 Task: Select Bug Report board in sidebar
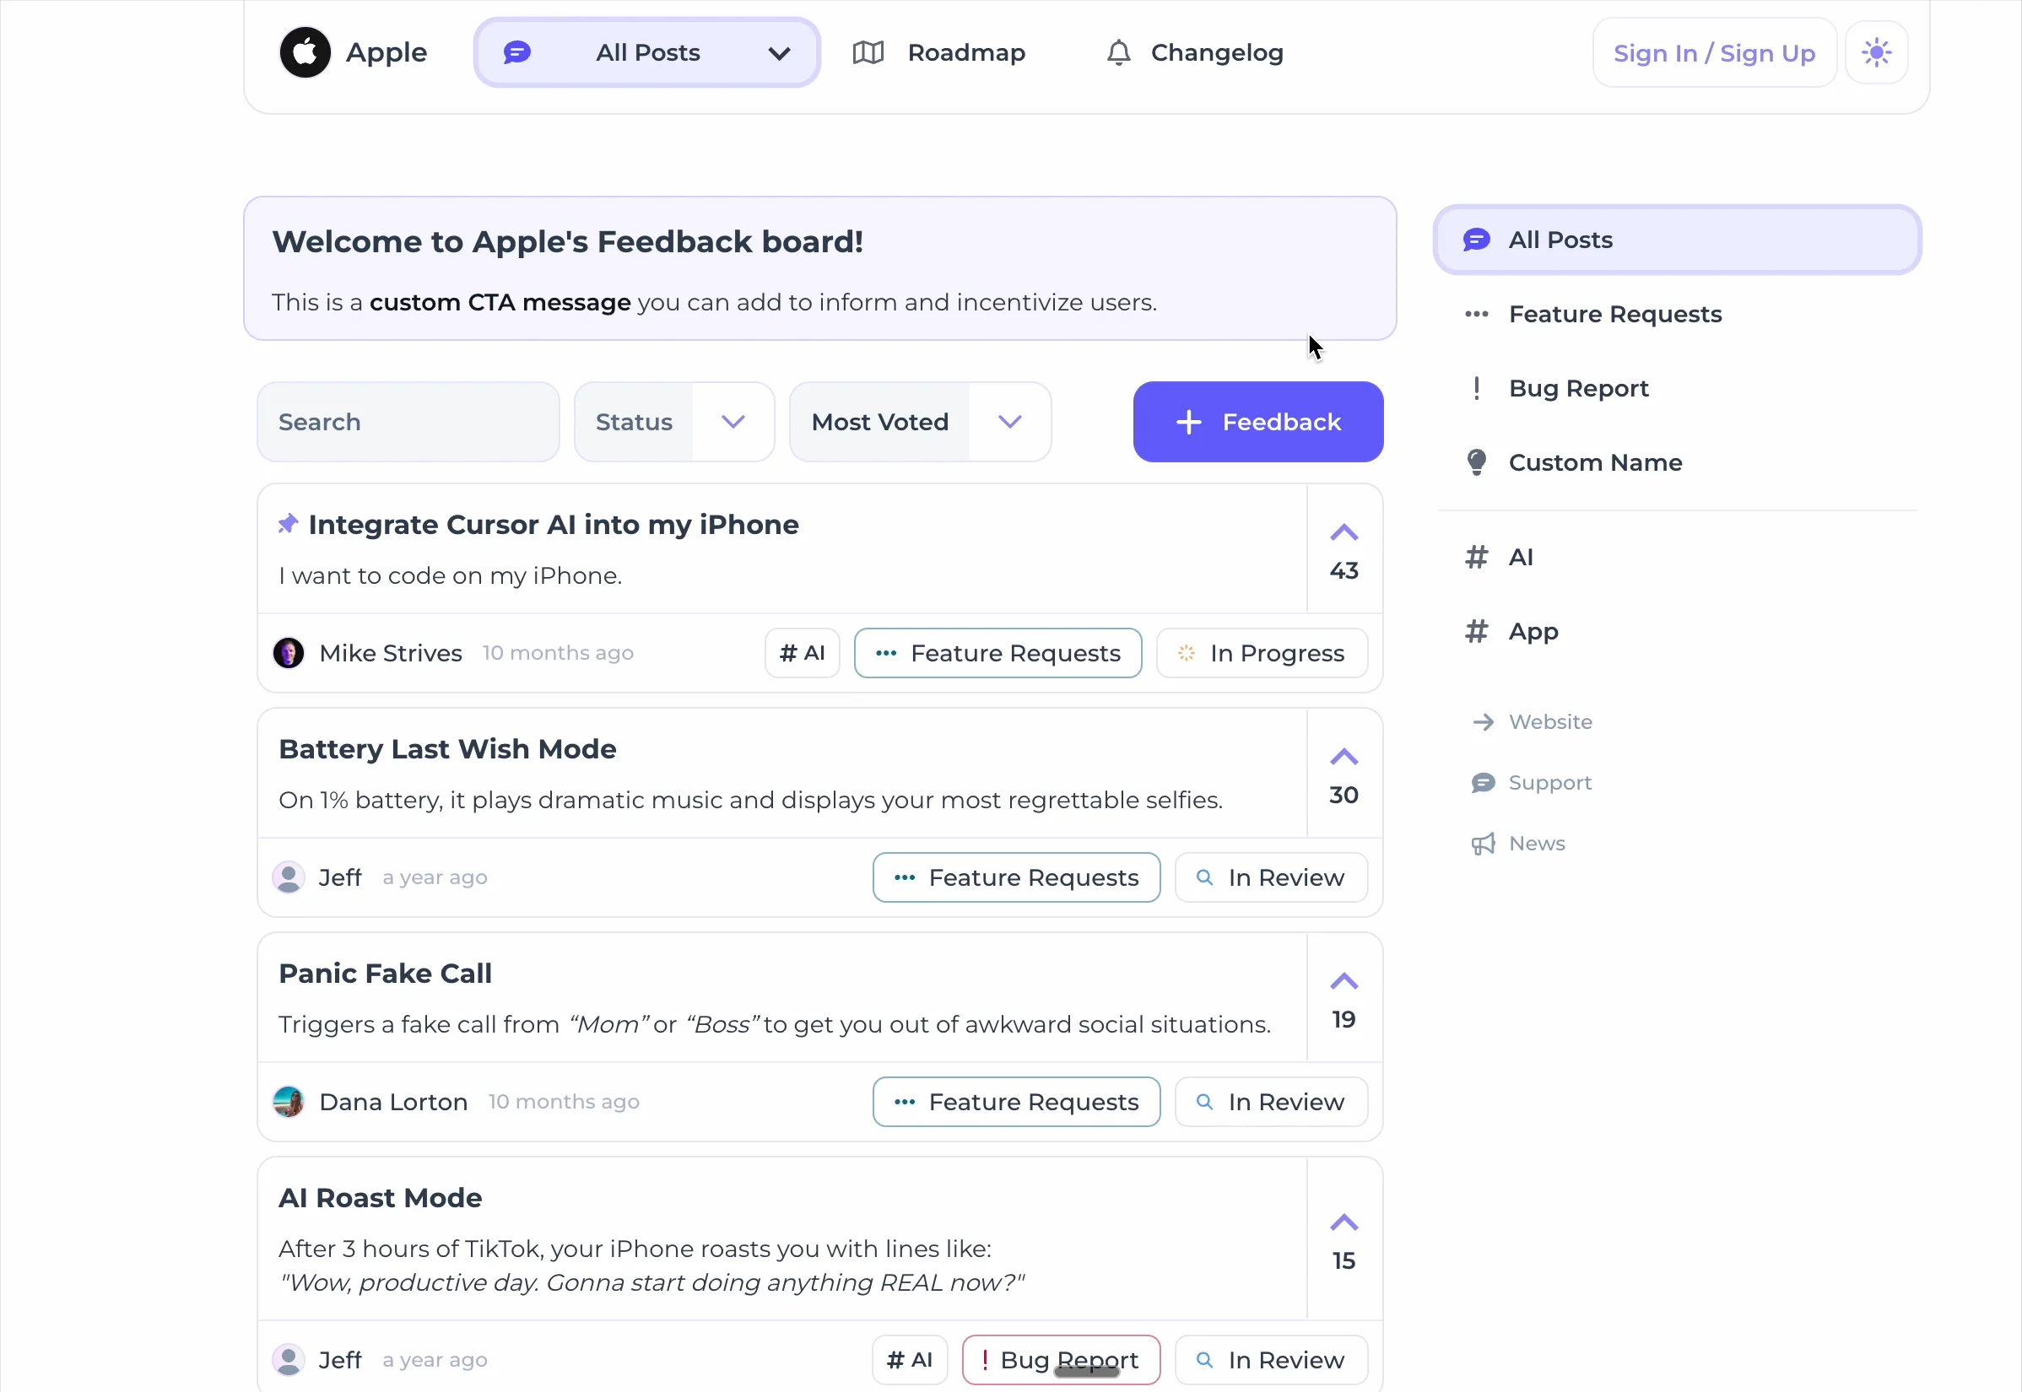point(1577,388)
